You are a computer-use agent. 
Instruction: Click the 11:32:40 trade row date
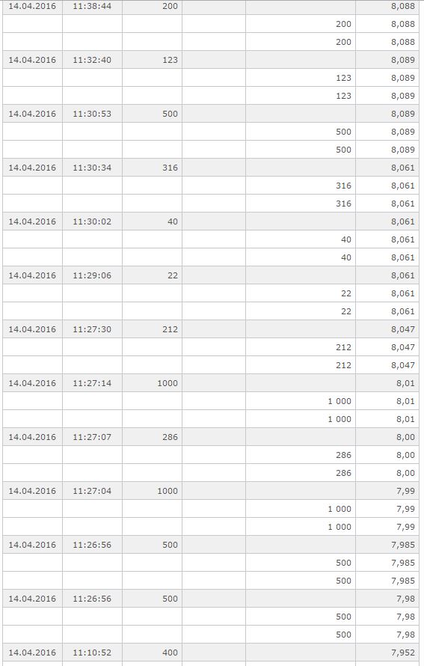32,60
